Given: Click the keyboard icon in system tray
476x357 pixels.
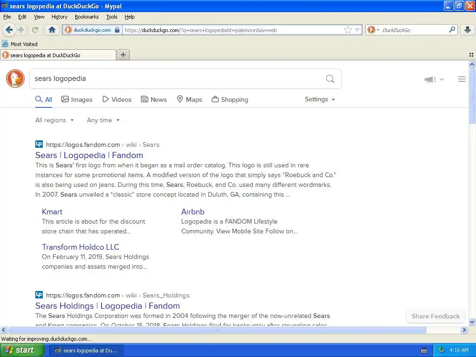Looking at the screenshot, I should (x=424, y=350).
